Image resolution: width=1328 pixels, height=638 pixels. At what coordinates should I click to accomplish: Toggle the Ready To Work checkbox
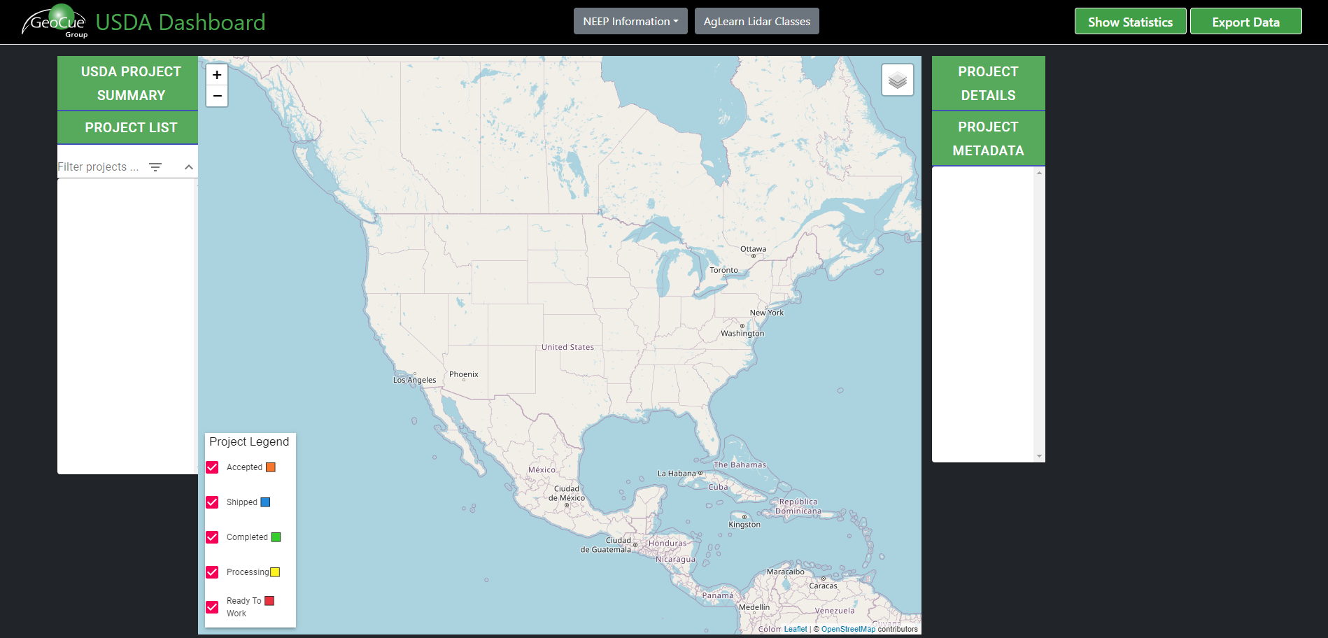point(212,607)
